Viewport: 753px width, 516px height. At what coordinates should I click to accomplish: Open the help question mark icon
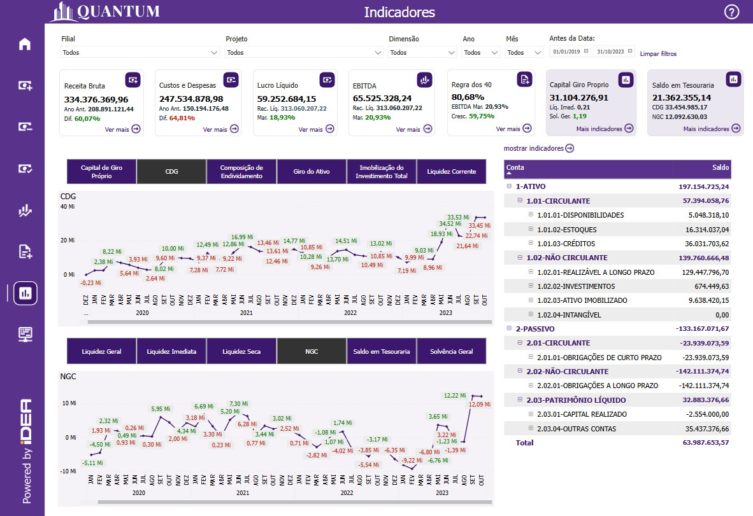[x=732, y=11]
